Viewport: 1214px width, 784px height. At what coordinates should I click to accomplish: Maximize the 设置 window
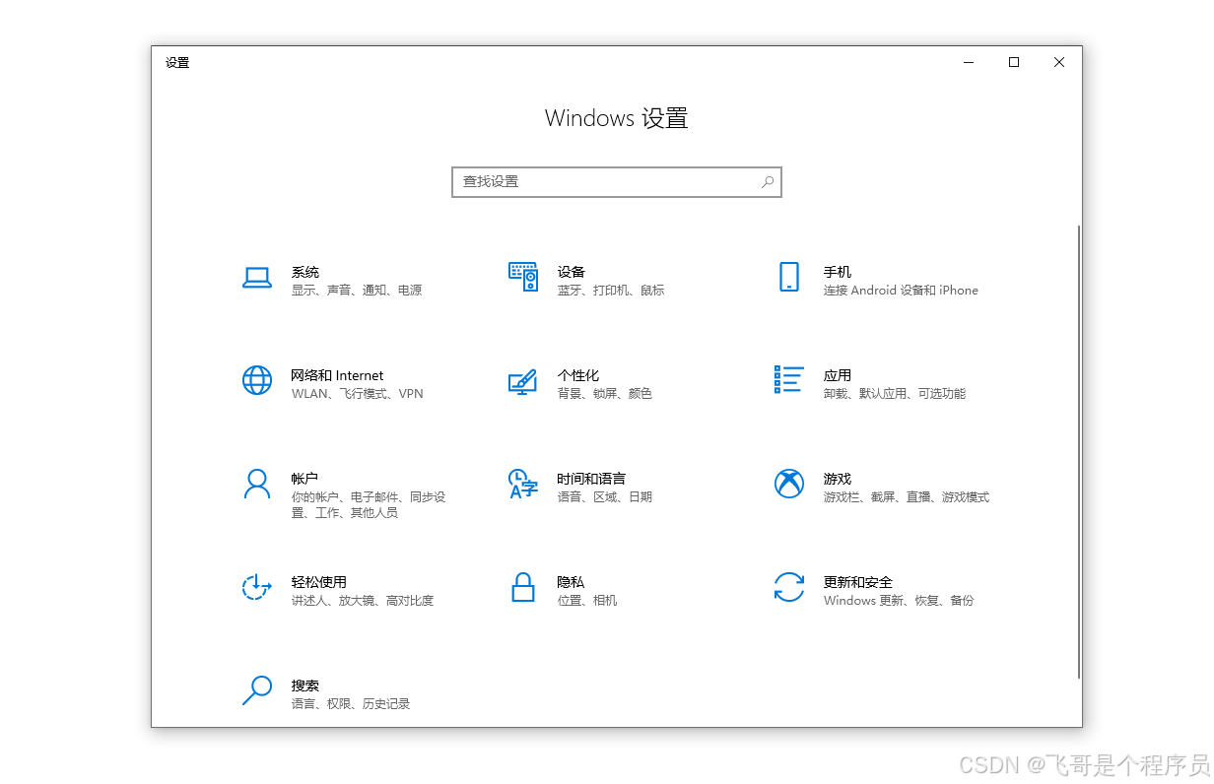(1014, 62)
